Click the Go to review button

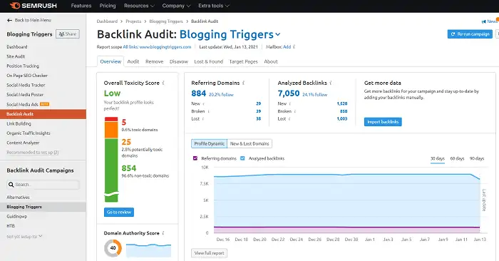(119, 213)
